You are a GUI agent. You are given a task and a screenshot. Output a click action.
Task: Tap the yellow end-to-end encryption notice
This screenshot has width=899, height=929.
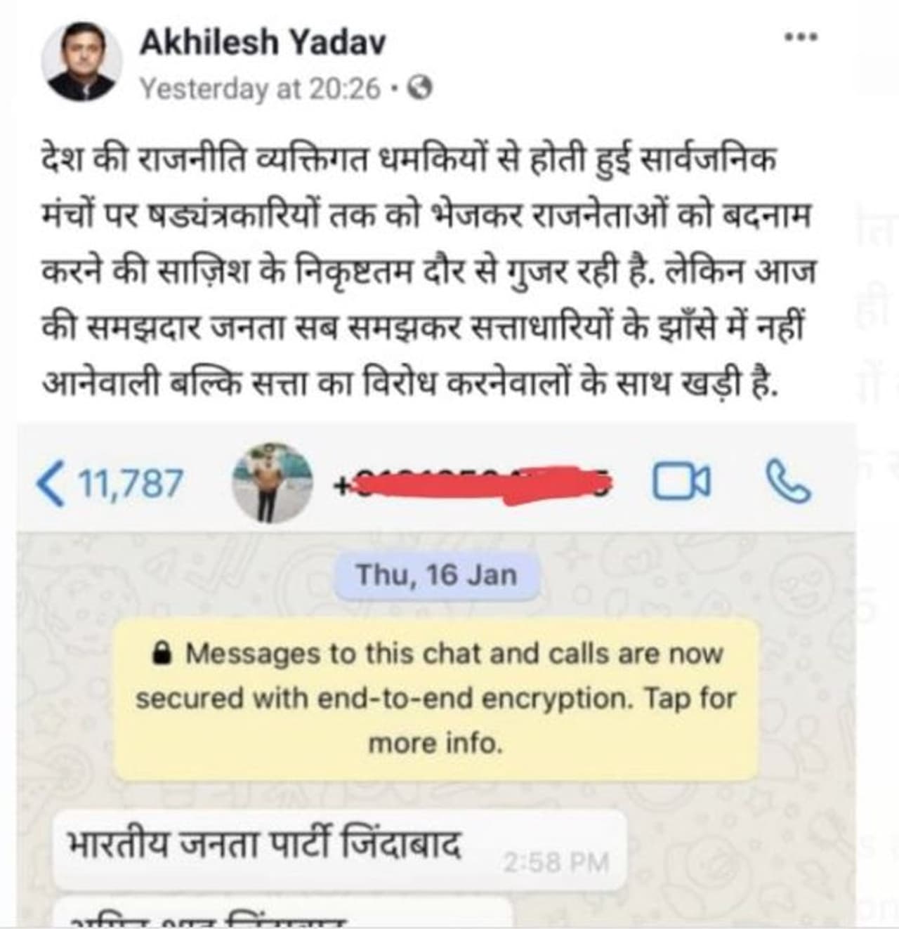click(x=437, y=699)
